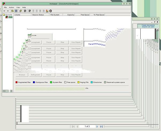The width and height of the screenshot is (161, 131).
Task: Click the 1 of 3 page number field
Action: point(87,126)
